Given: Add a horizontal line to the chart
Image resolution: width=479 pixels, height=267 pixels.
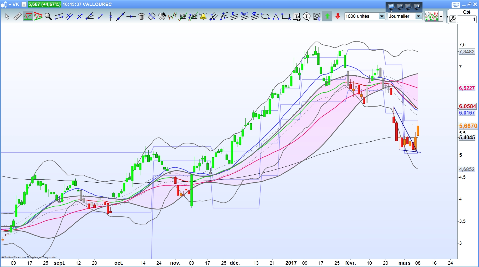Looking at the screenshot, I should coord(131,17).
